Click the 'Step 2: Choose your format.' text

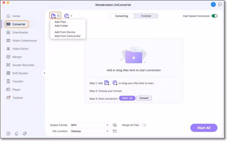(x=106, y=91)
